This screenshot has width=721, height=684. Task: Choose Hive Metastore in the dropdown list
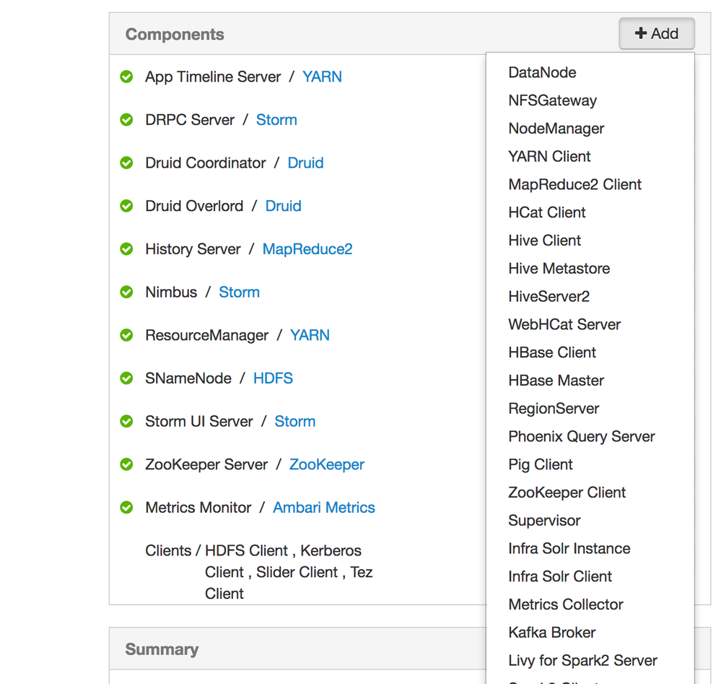(559, 269)
